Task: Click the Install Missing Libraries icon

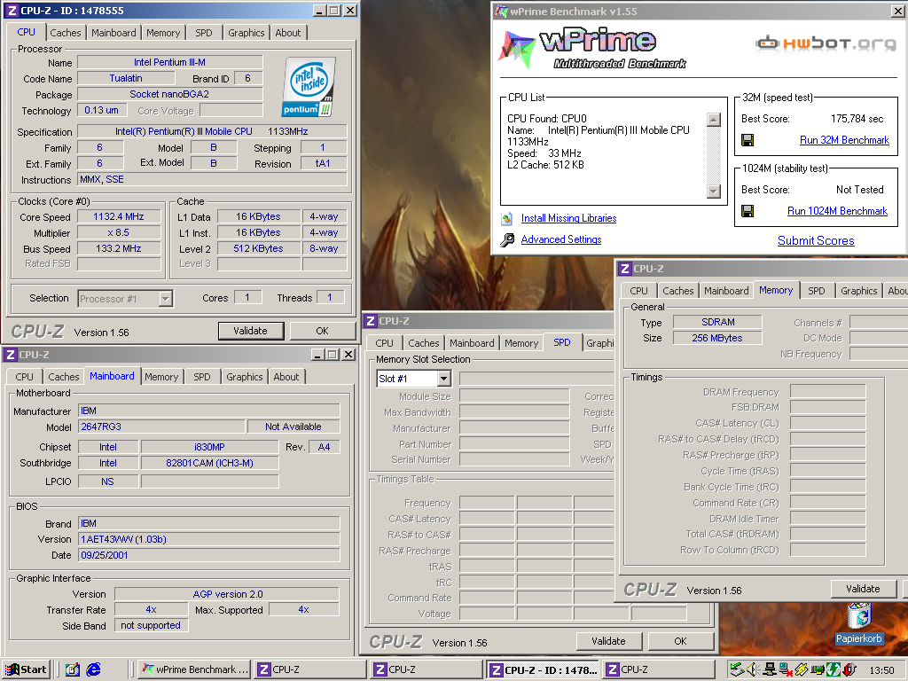Action: tap(506, 218)
